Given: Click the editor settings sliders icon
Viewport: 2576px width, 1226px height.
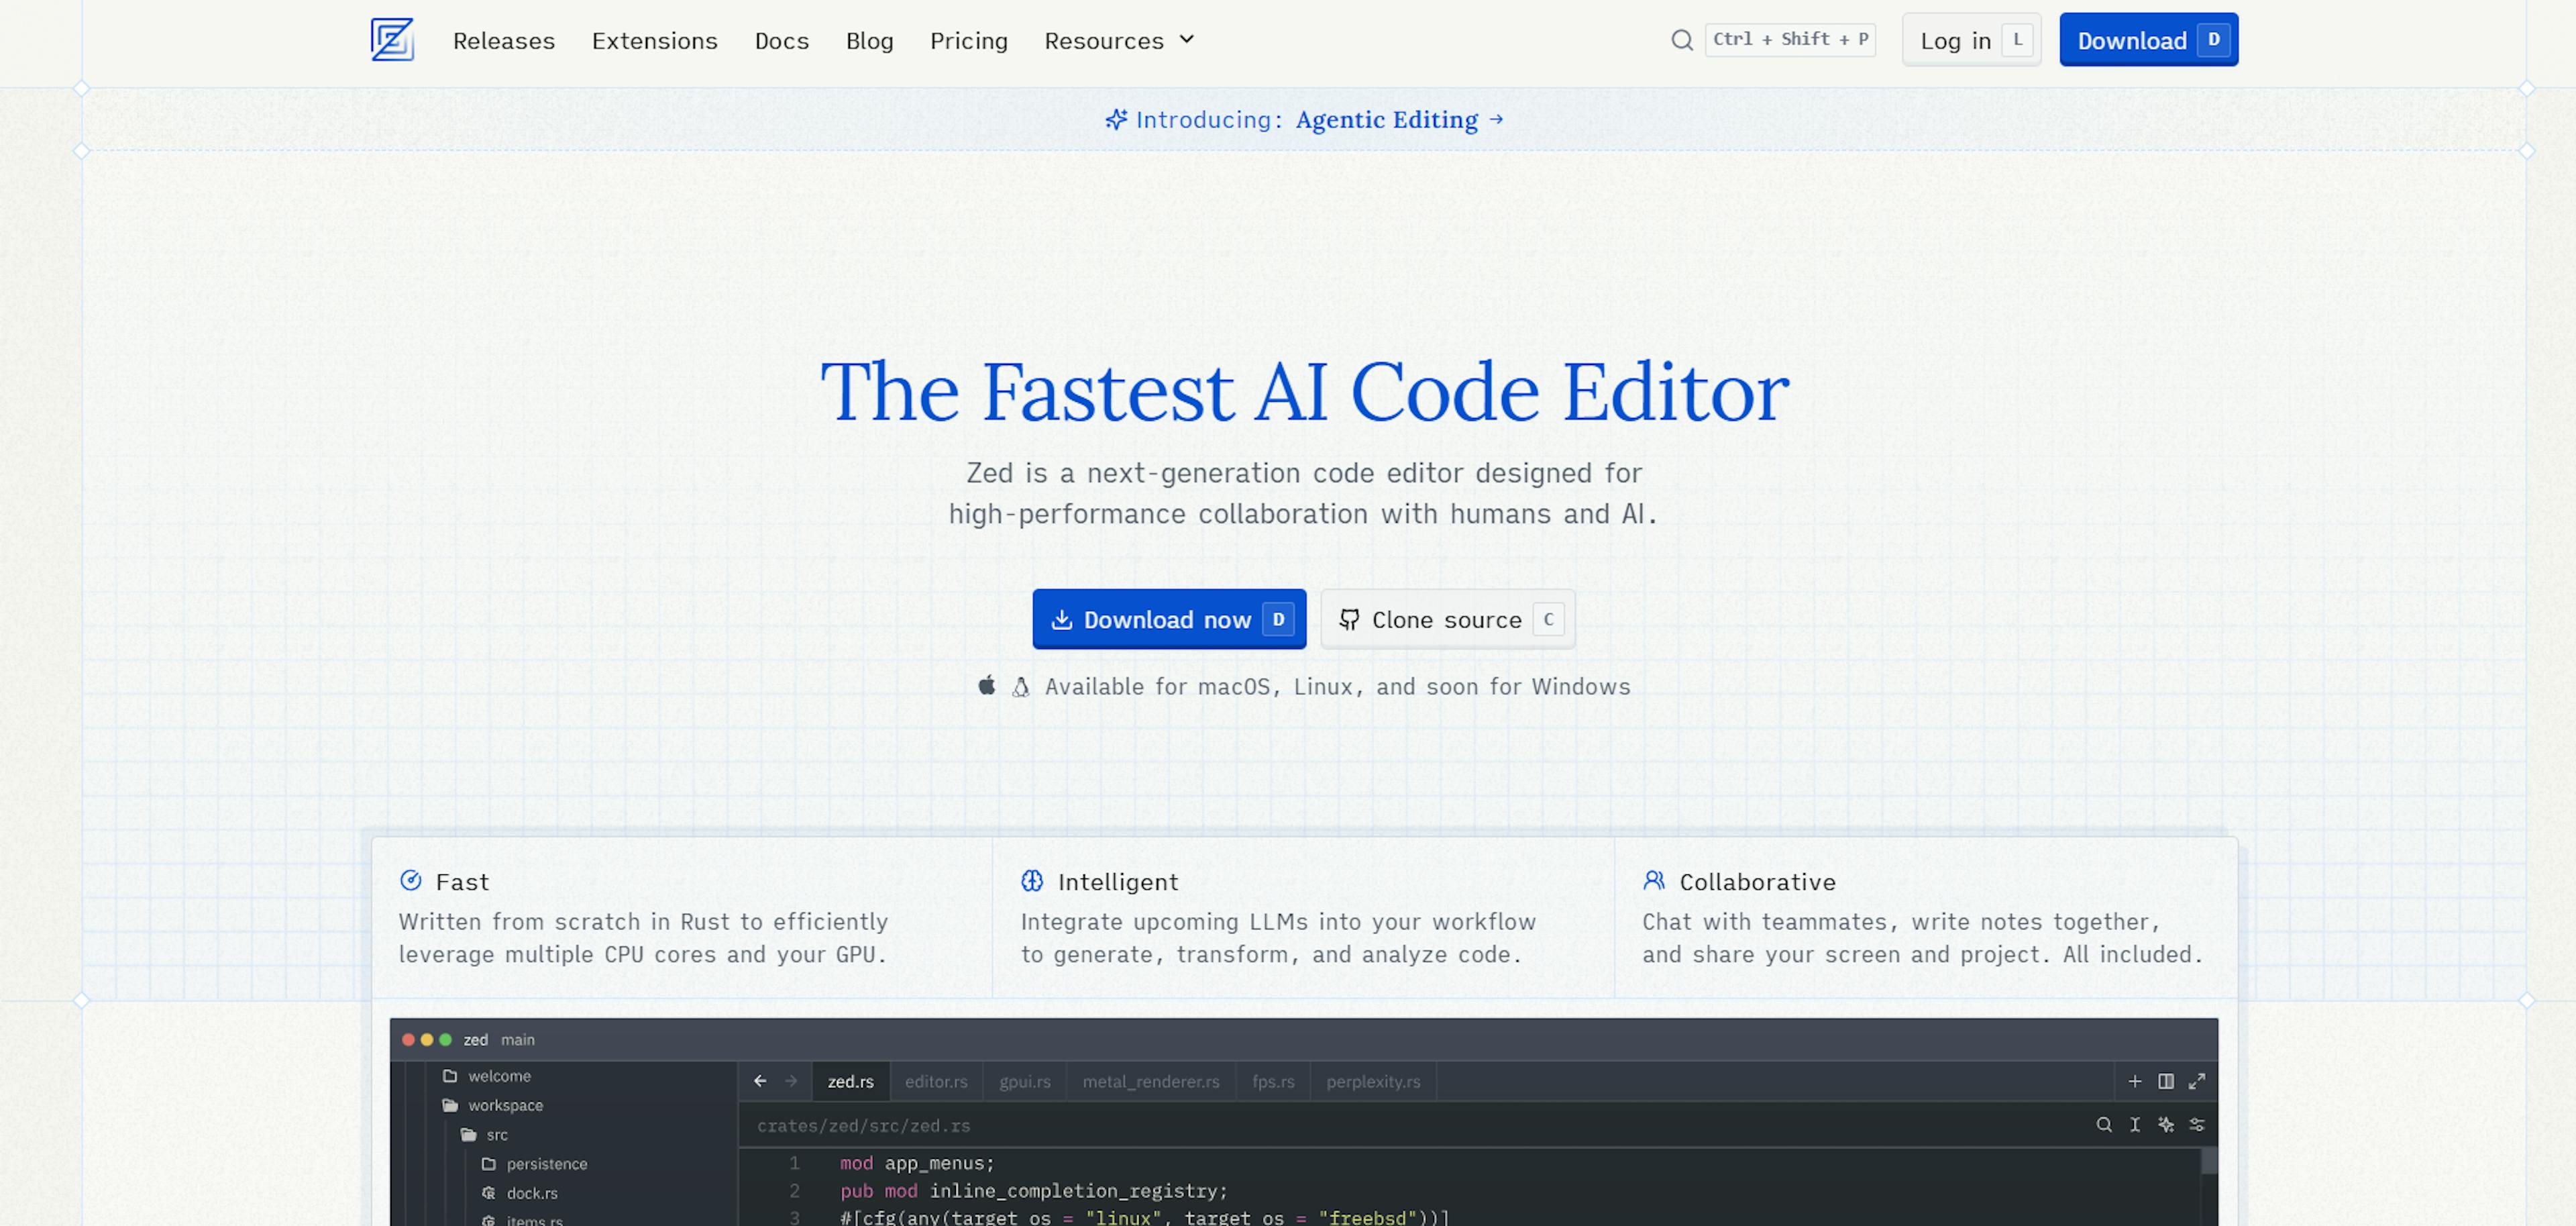Looking at the screenshot, I should click(2196, 1125).
